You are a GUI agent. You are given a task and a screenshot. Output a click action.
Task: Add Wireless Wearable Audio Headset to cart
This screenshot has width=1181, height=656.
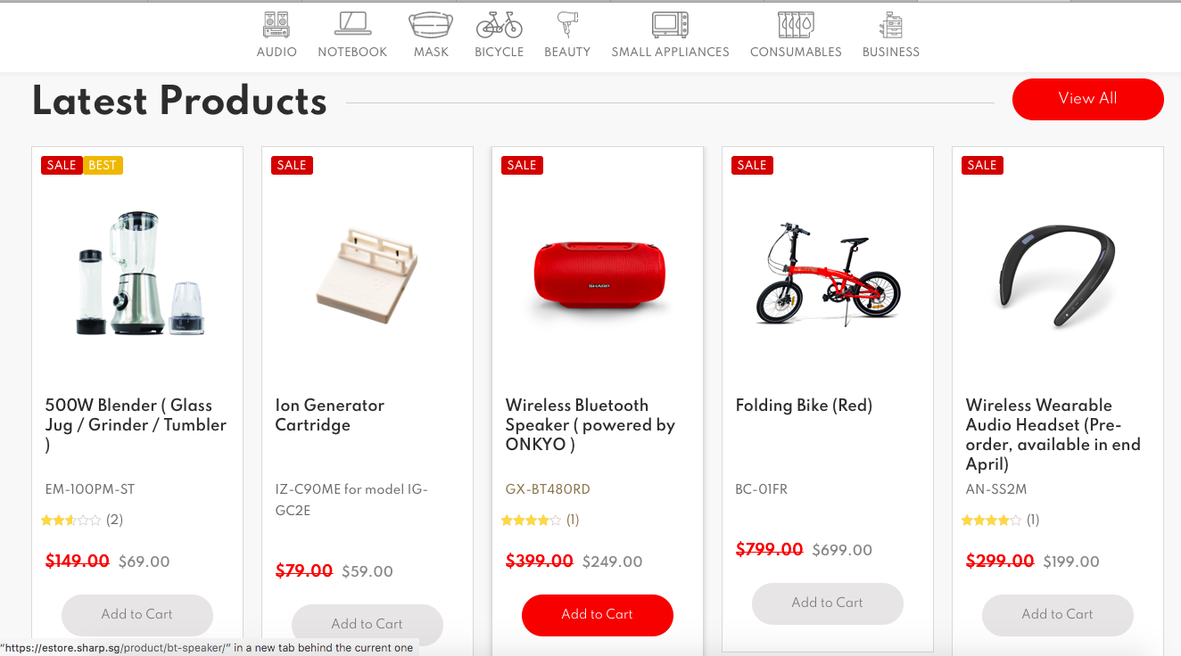1057,615
